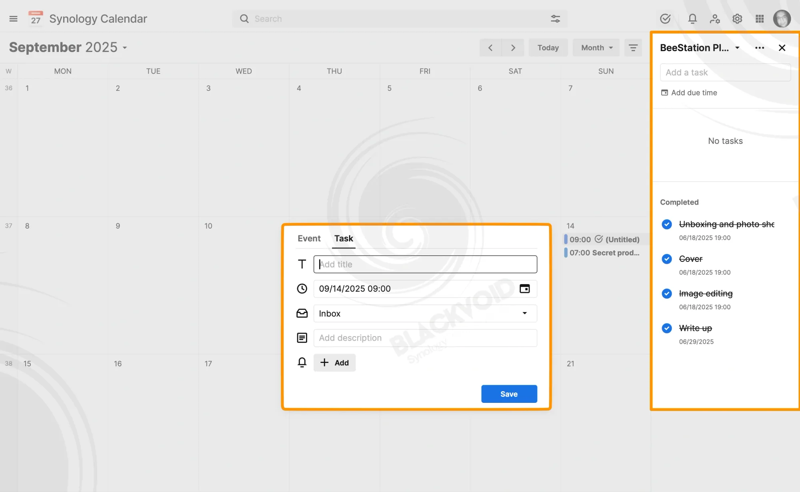Image resolution: width=800 pixels, height=492 pixels.
Task: Open the date picker calendar icon
Action: (x=524, y=289)
